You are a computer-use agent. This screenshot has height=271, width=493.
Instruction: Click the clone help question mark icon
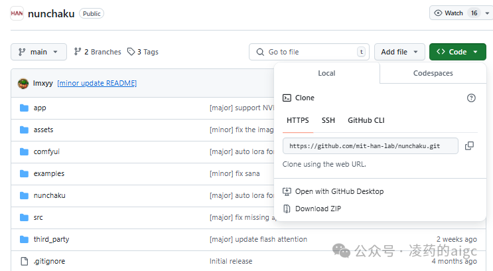pyautogui.click(x=471, y=98)
